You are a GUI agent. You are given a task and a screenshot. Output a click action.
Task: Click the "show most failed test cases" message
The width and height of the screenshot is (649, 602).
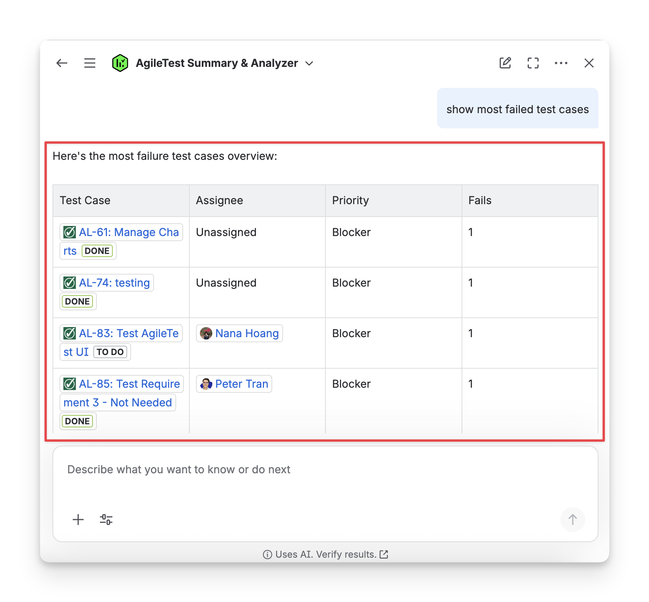point(517,109)
